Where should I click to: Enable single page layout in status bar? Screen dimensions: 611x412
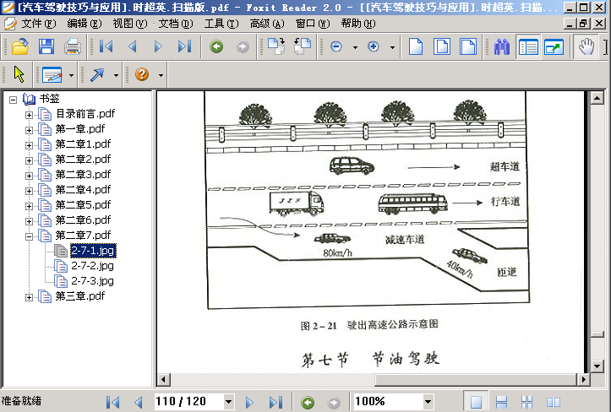click(x=476, y=402)
